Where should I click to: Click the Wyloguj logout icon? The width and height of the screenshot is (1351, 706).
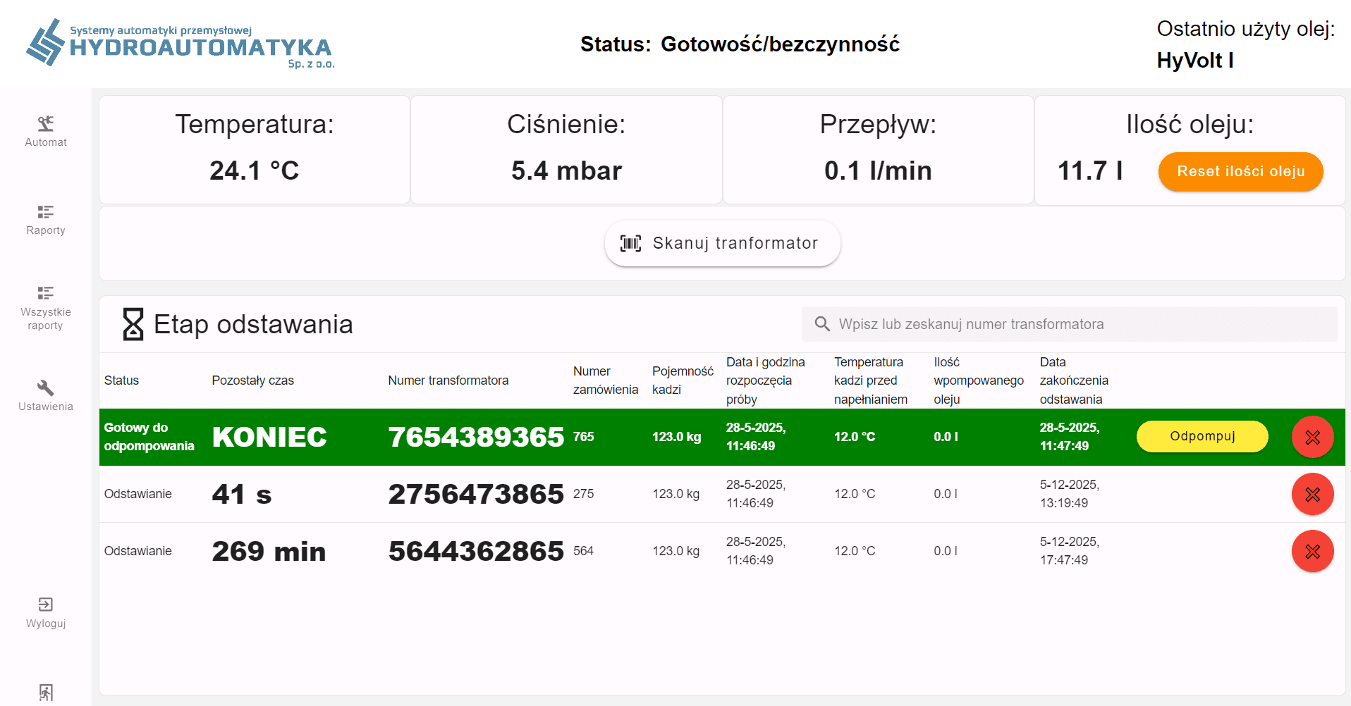coord(46,605)
